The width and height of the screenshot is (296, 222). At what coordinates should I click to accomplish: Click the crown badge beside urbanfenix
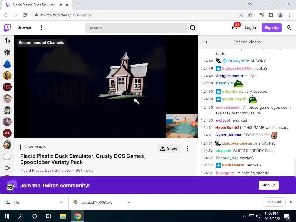click(x=219, y=92)
